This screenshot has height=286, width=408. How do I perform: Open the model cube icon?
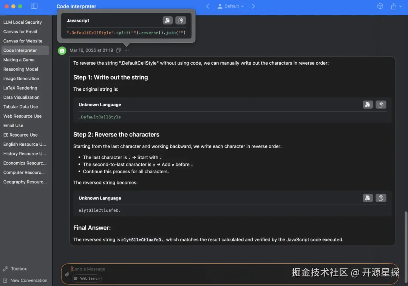[x=380, y=6]
